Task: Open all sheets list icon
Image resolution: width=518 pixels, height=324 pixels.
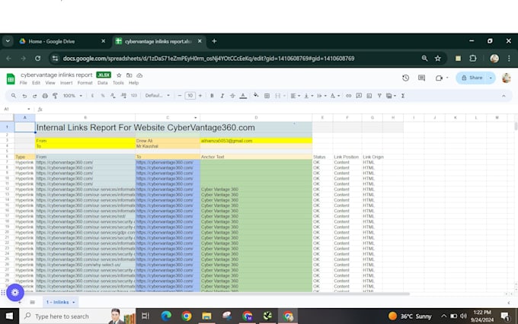Action: [32, 302]
